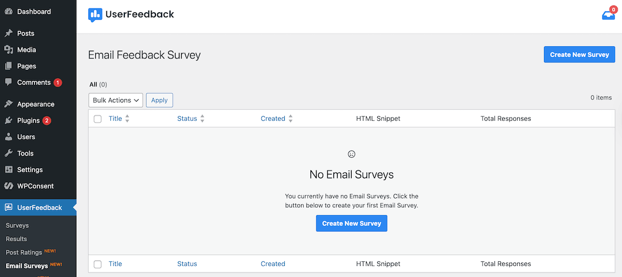Click Status column header link at top
The image size is (622, 277).
187,119
